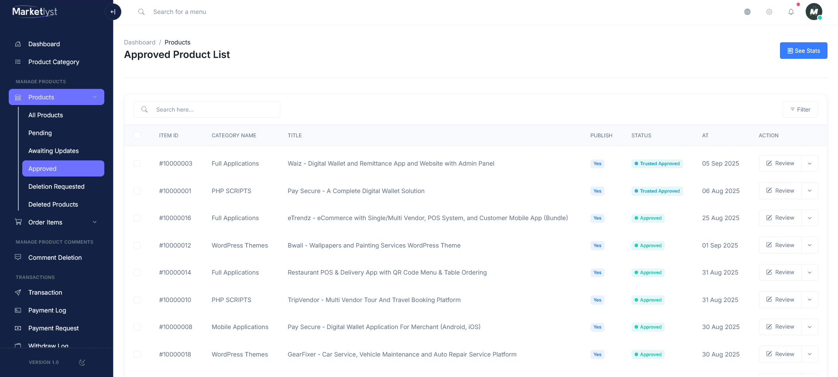Screen dimensions: 838x377
Task: Open action dropdown for Restaurant POS row
Action: (810, 272)
